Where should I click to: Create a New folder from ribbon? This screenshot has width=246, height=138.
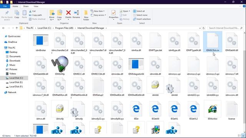click(x=86, y=15)
